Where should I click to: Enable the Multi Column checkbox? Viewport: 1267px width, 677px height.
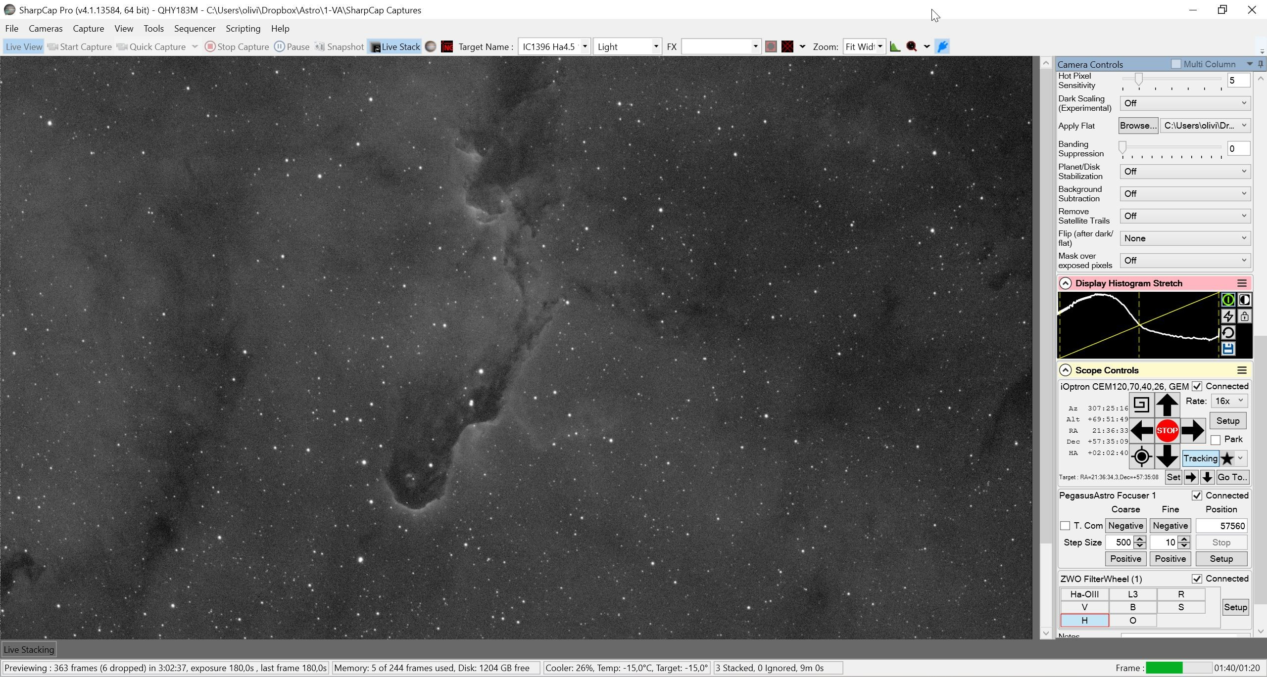1176,64
